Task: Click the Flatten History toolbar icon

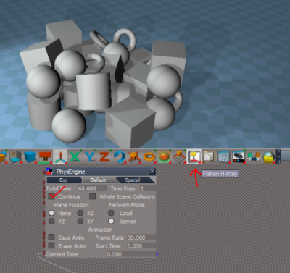Action: pyautogui.click(x=194, y=156)
